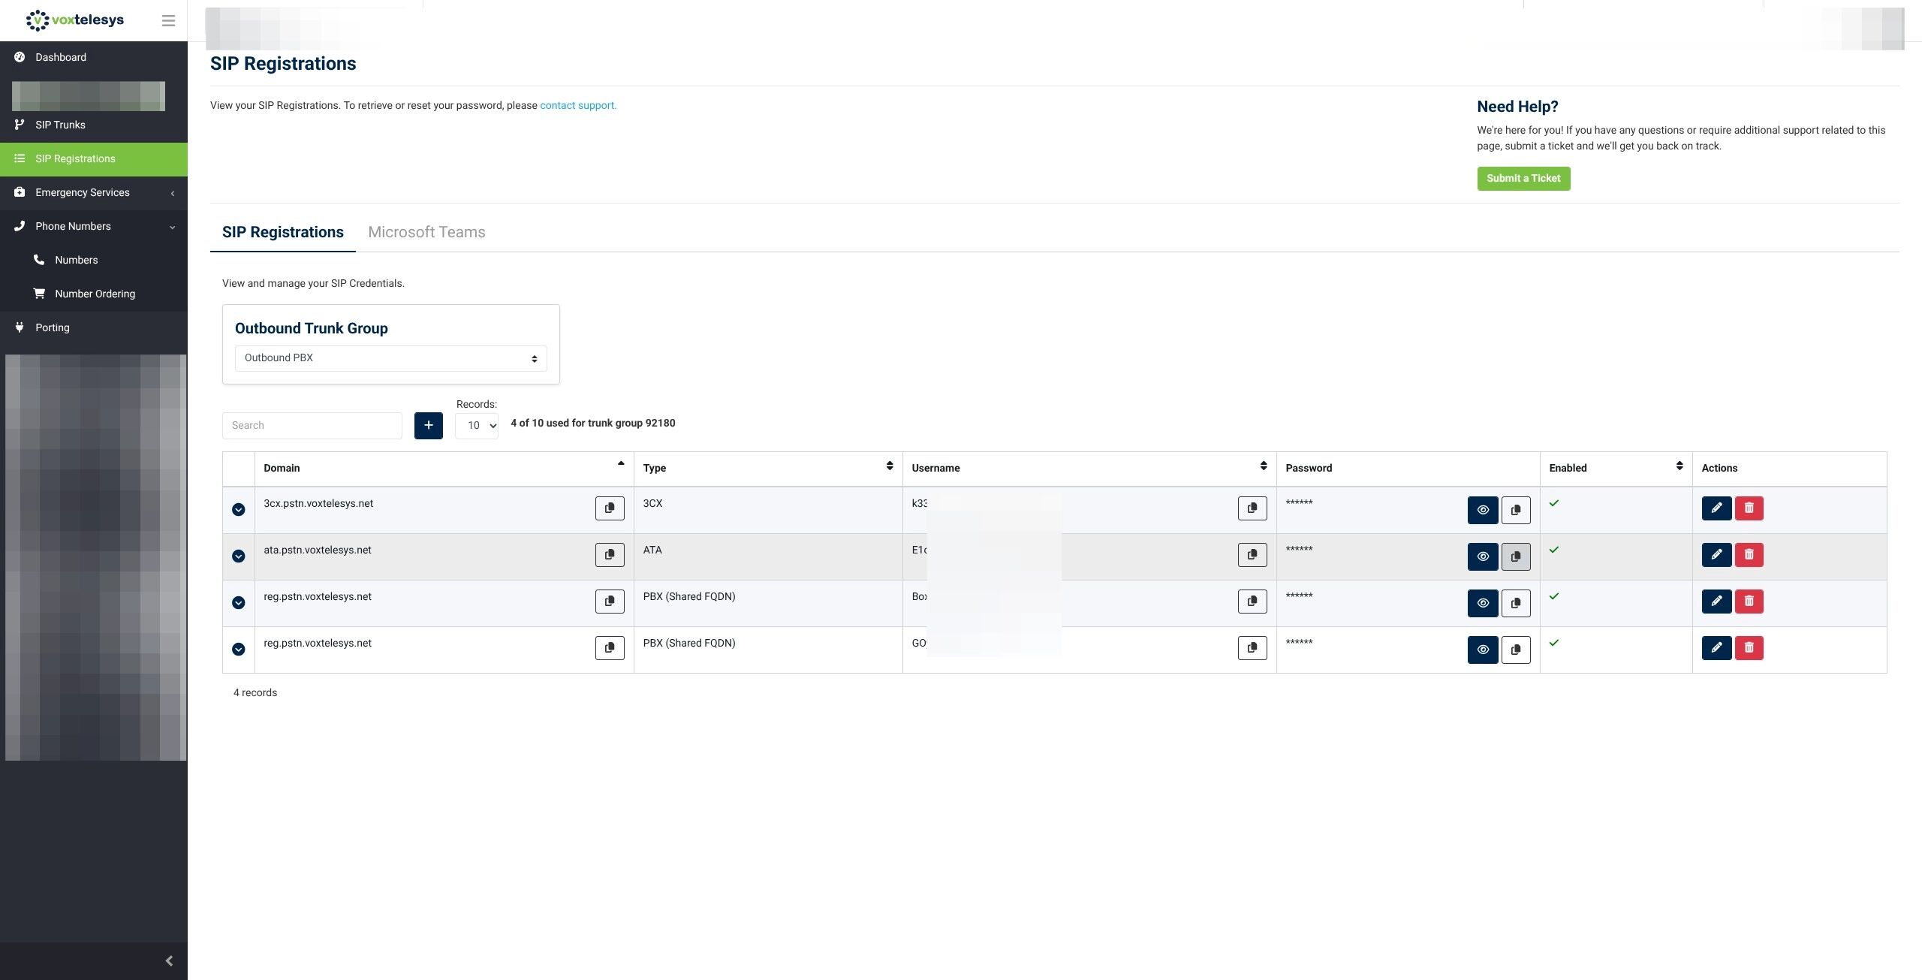Viewport: 1922px width, 980px height.
Task: Copy username of the ATA row
Action: pos(1252,555)
